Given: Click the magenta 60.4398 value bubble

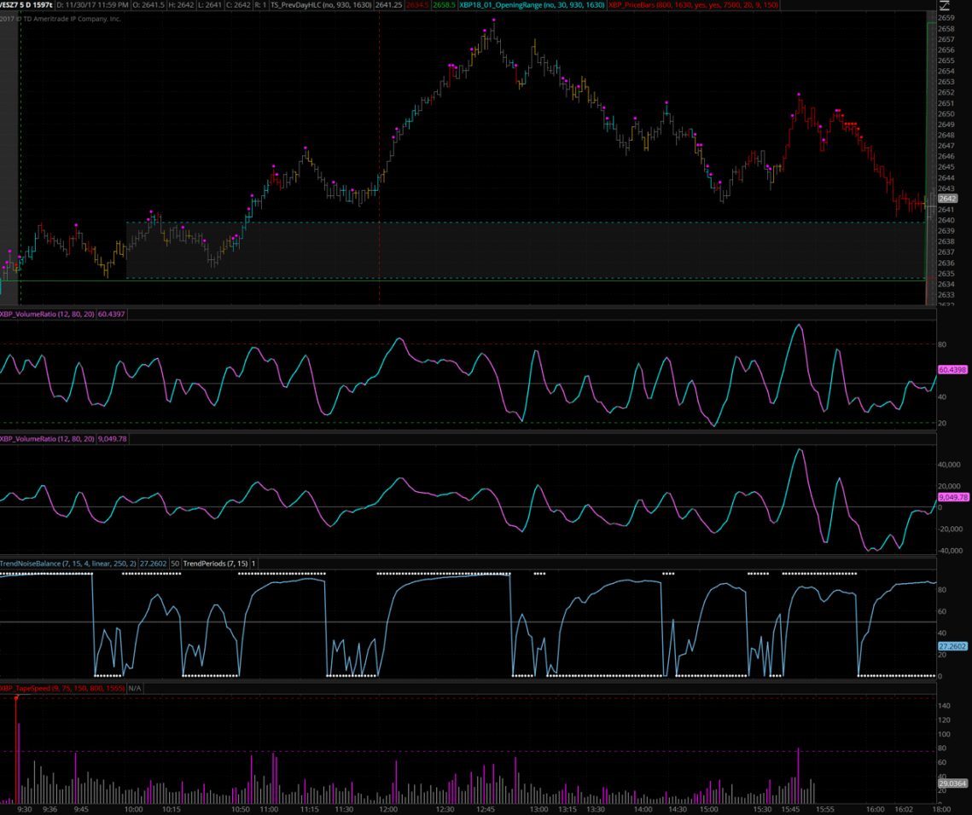Looking at the screenshot, I should point(953,370).
